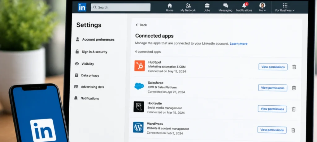The image size is (317, 142).
Task: Open the LinkedIn logo in the navbar
Action: [x=82, y=7]
